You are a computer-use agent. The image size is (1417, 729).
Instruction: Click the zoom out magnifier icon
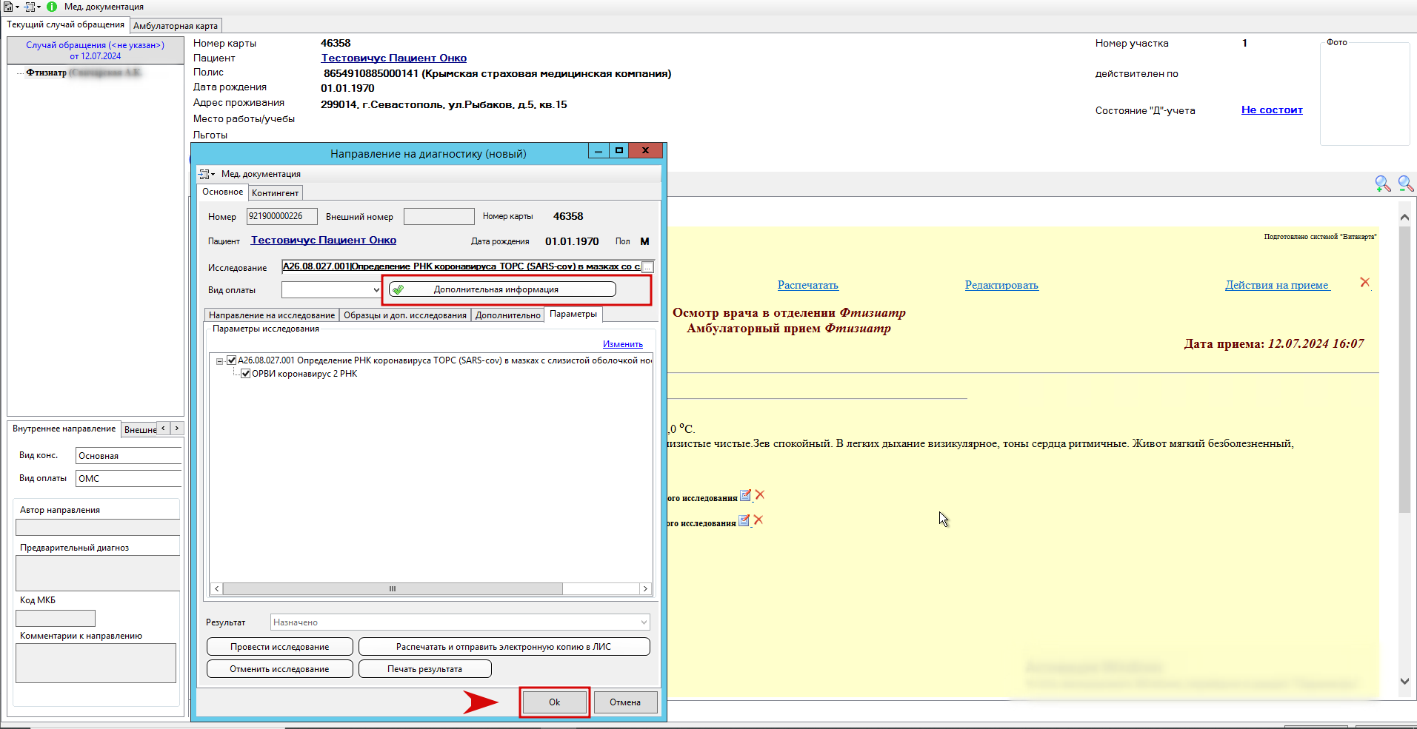pyautogui.click(x=1405, y=184)
